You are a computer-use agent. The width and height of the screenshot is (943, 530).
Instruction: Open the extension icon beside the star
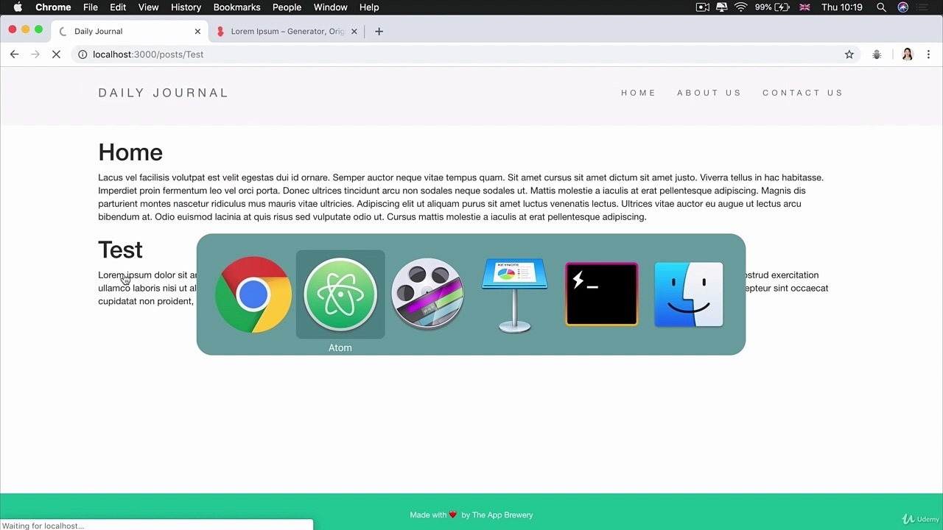pyautogui.click(x=877, y=54)
